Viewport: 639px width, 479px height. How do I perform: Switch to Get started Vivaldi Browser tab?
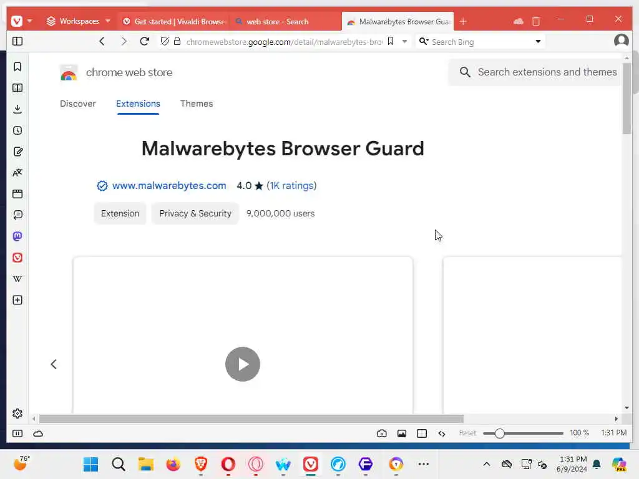coord(175,22)
